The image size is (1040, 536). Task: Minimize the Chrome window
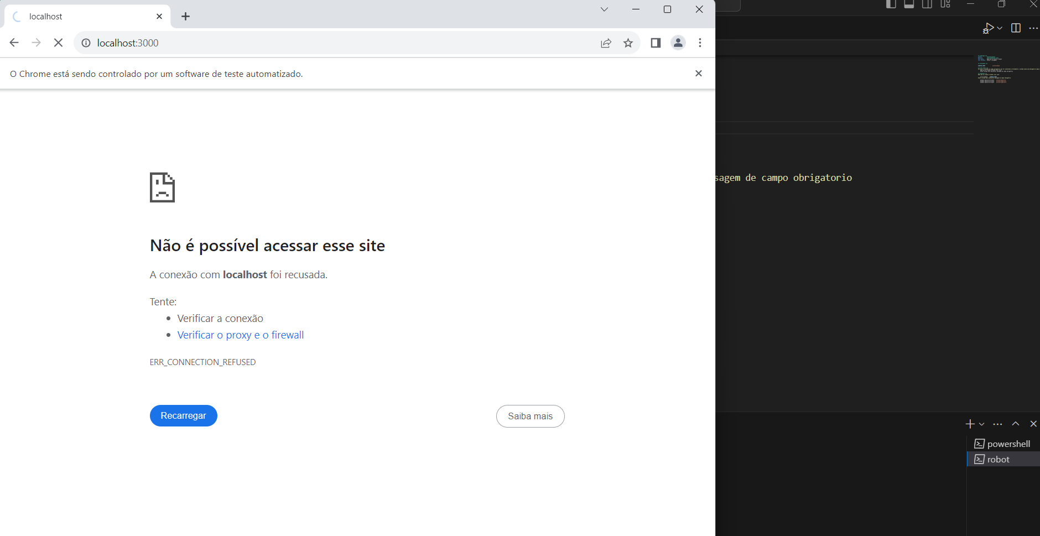pos(636,9)
